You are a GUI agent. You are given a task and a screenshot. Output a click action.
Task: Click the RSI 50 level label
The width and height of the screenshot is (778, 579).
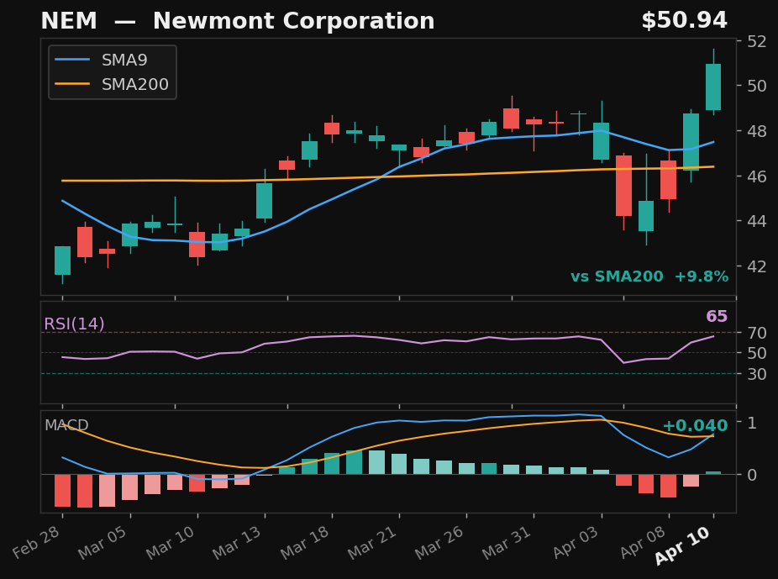[x=757, y=353]
